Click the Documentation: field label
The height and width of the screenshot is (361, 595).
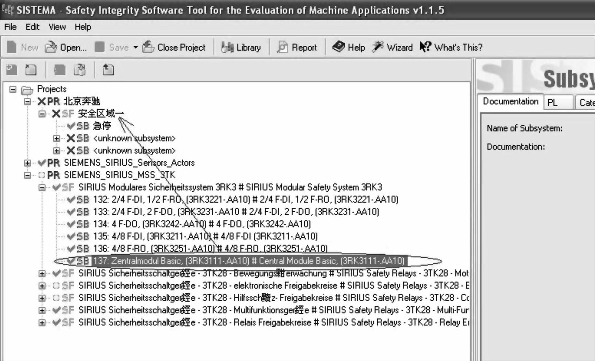(x=516, y=147)
